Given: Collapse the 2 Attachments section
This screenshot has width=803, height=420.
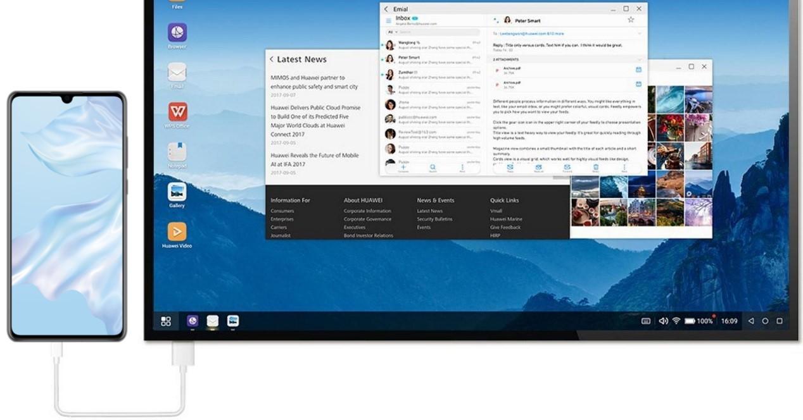Looking at the screenshot, I should pyautogui.click(x=639, y=59).
